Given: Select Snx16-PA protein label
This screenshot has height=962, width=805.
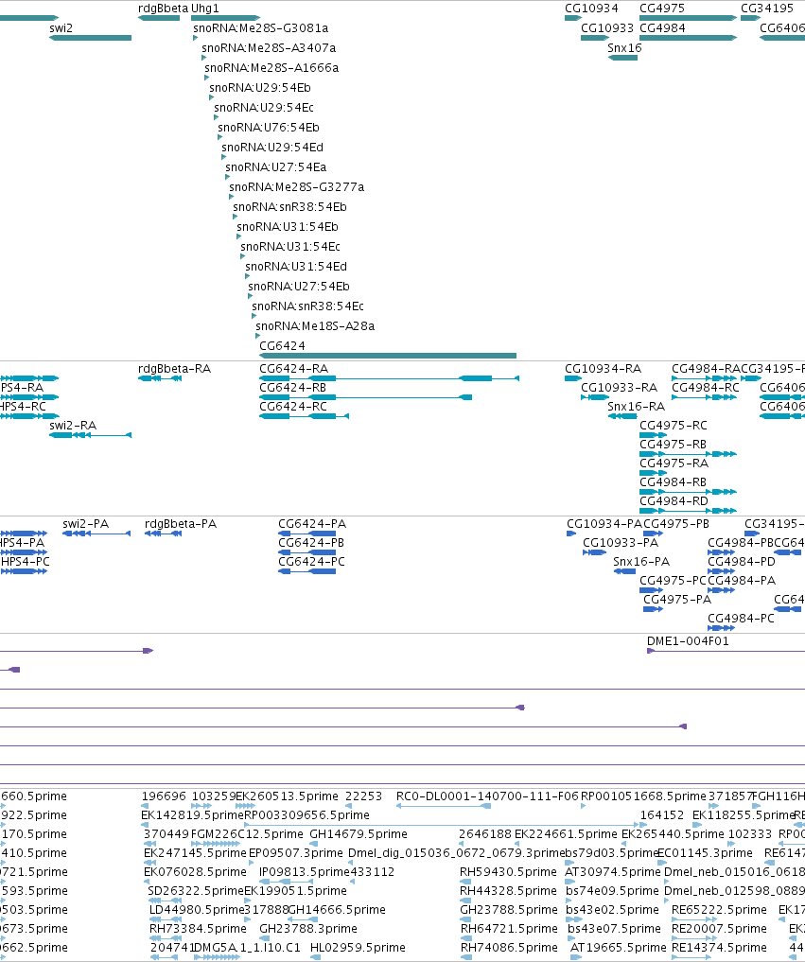Looking at the screenshot, I should [641, 562].
